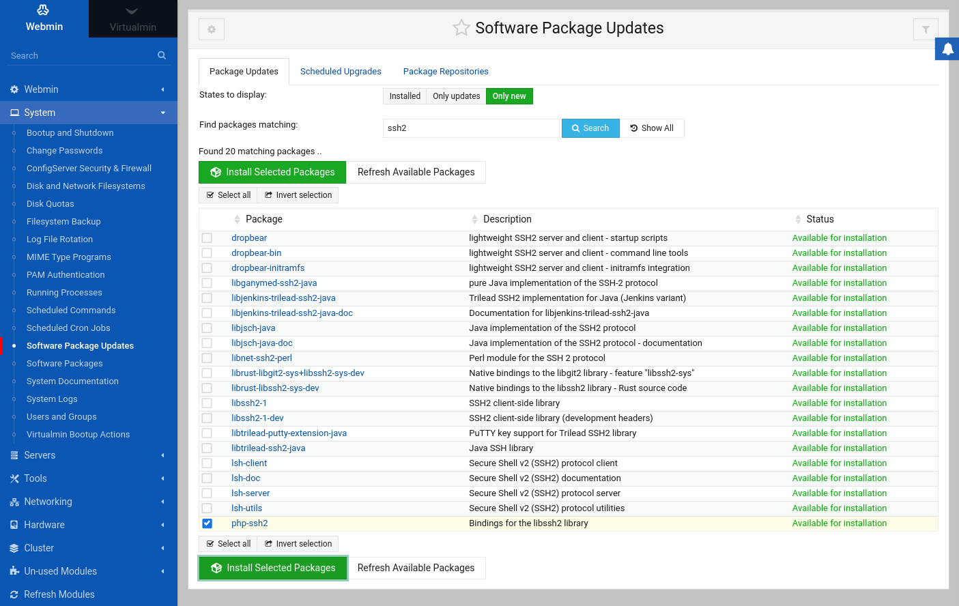Expand the Virtualmin panel chevron
Screen dimensions: 959x606
click(132, 12)
